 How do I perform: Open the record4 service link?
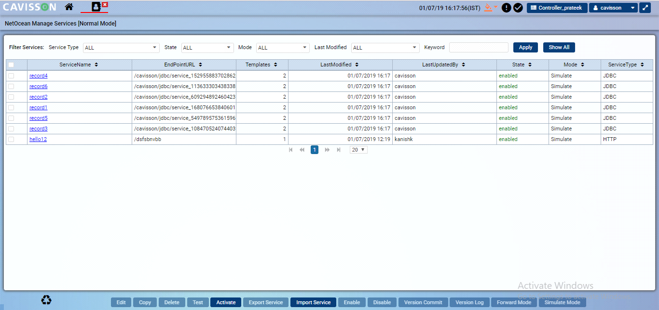pyautogui.click(x=39, y=76)
